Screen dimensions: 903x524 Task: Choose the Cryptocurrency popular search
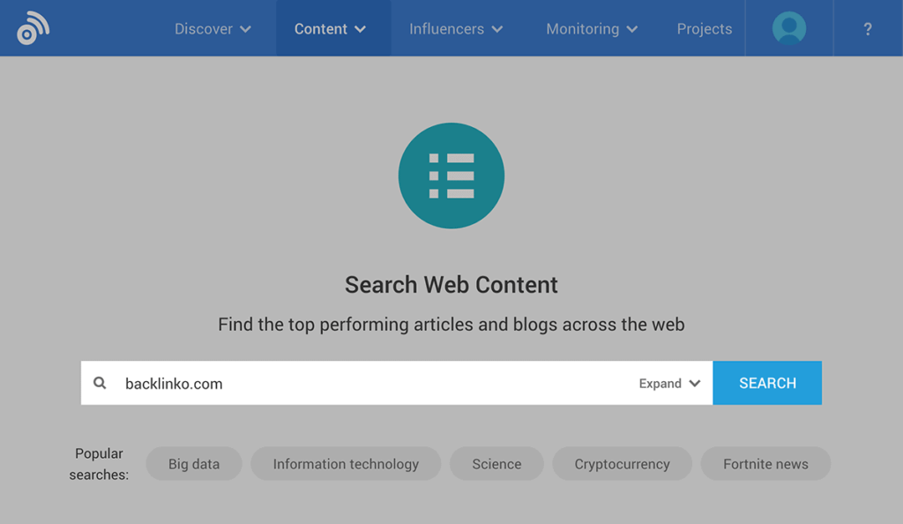point(622,463)
